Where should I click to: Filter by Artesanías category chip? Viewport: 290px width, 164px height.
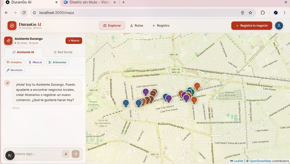point(57,62)
